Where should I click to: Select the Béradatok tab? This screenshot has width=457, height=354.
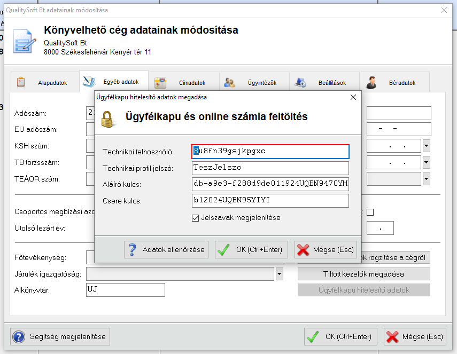(x=394, y=83)
